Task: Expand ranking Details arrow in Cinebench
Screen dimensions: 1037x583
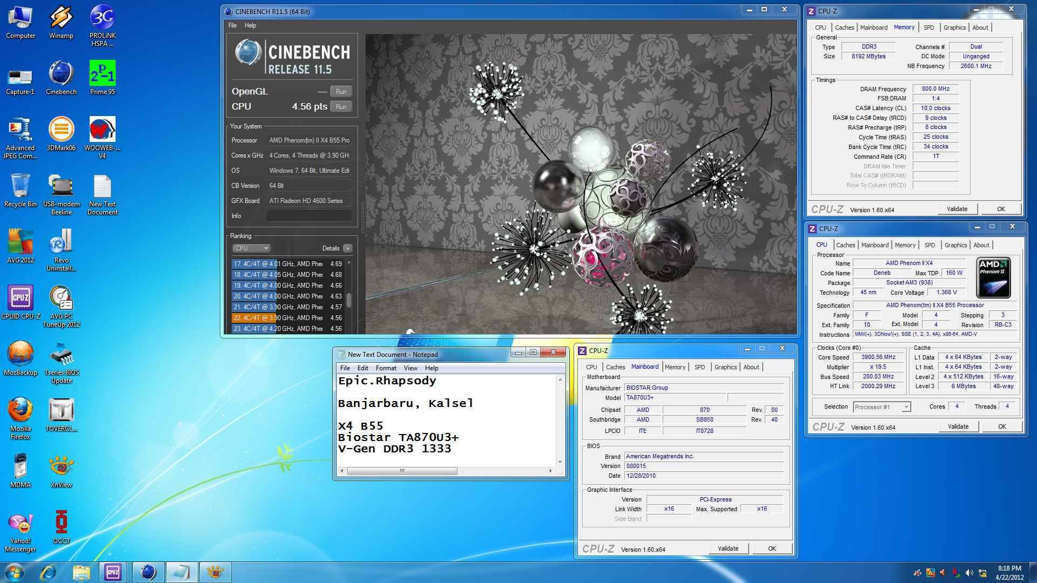Action: pos(347,248)
